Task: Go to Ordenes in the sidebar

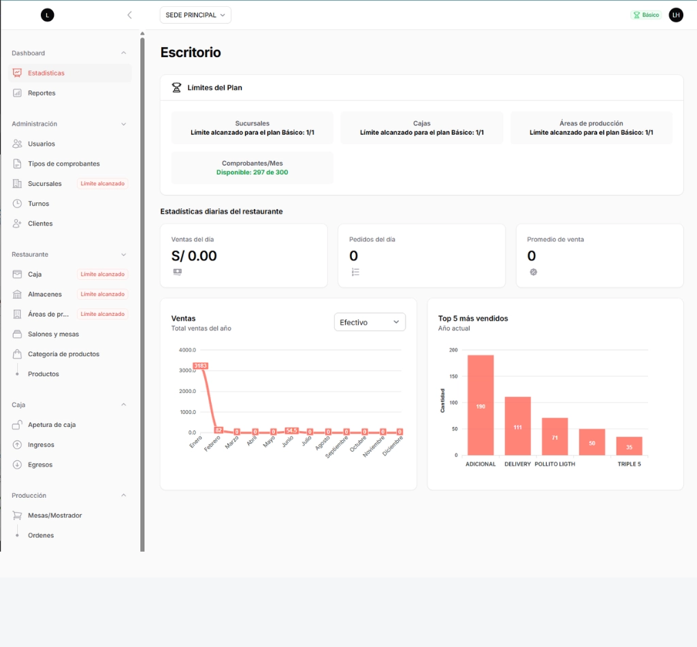Action: pos(41,535)
